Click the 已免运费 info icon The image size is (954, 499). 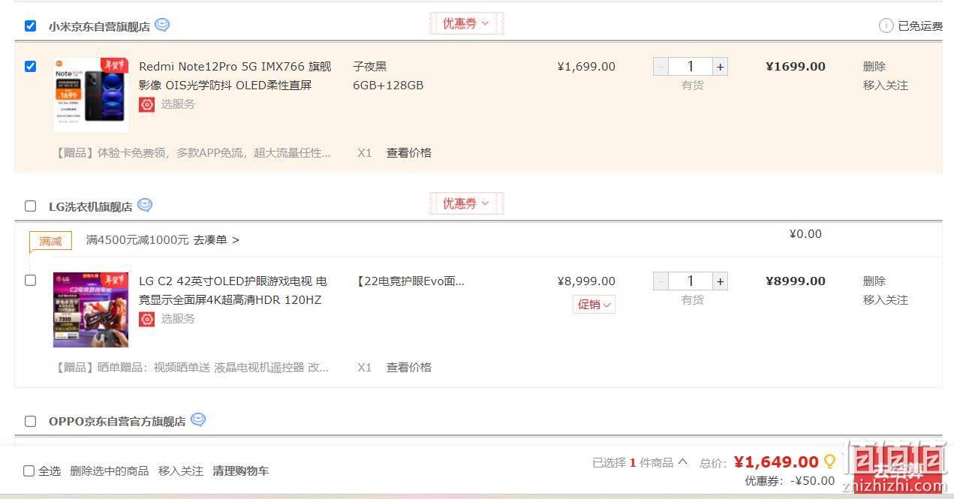click(886, 26)
